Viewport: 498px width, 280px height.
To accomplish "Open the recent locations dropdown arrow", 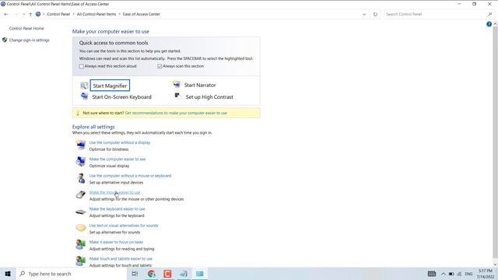I will [x=23, y=14].
